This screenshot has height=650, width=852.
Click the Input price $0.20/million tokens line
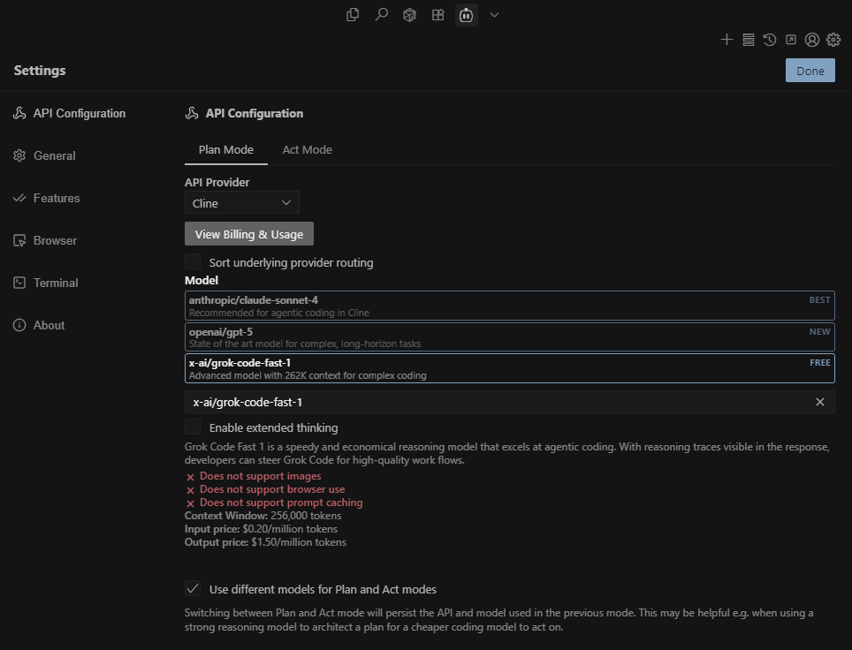point(261,529)
